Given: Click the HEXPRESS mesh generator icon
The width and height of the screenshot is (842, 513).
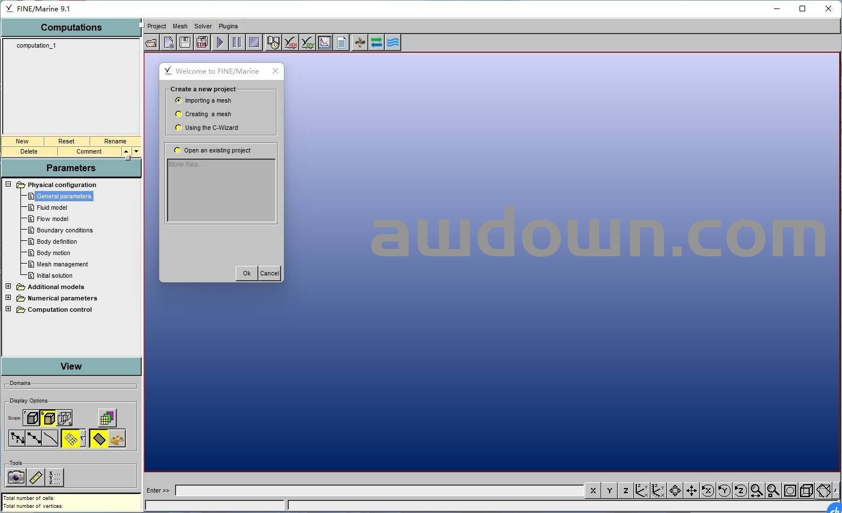Looking at the screenshot, I should tap(291, 43).
